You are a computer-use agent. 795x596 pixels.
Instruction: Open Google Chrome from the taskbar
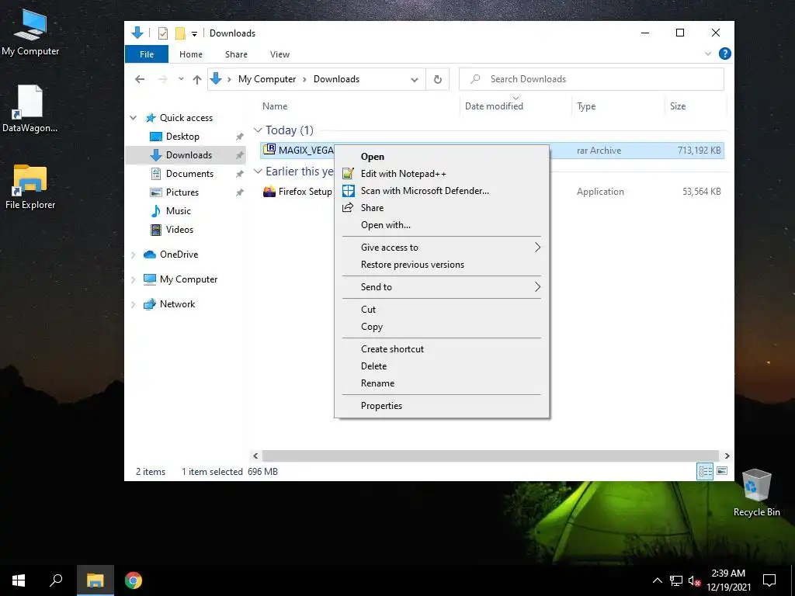pyautogui.click(x=134, y=580)
